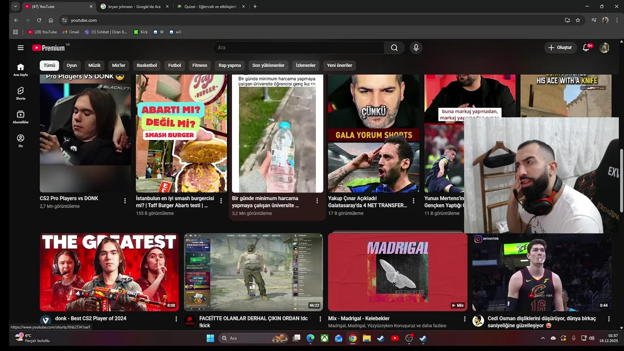Screen dimensions: 624x351
Task: Select the Tümü filter chip
Action: 49,65
